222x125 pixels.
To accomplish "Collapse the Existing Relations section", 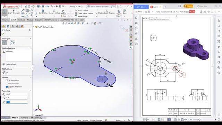I will pos(31,48).
